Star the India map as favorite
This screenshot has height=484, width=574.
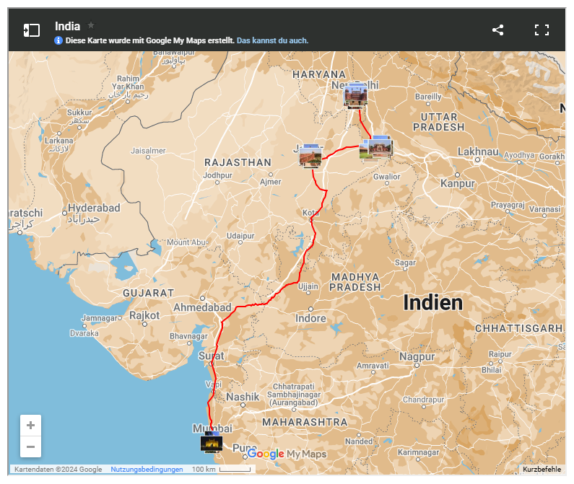click(x=91, y=25)
